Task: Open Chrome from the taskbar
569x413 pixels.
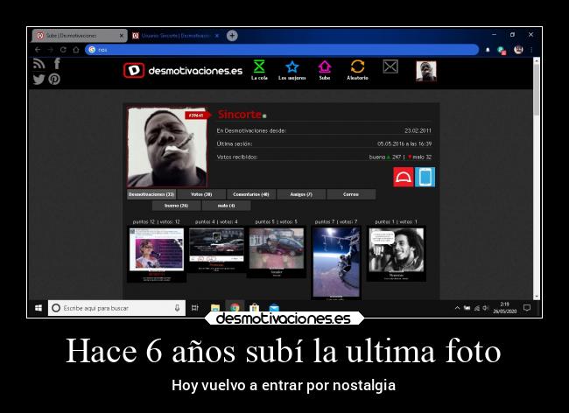Action: click(235, 307)
